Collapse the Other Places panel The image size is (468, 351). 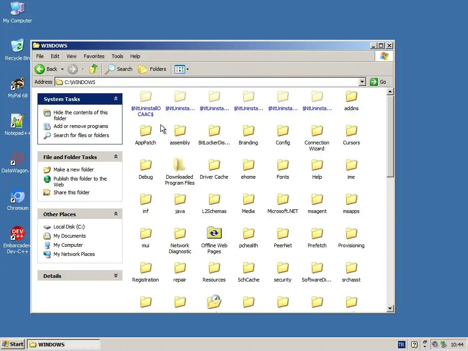(116, 214)
